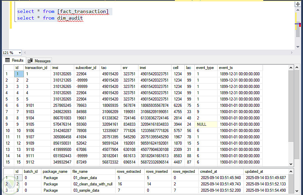Open the 121 % zoom level dropdown

click(20, 53)
